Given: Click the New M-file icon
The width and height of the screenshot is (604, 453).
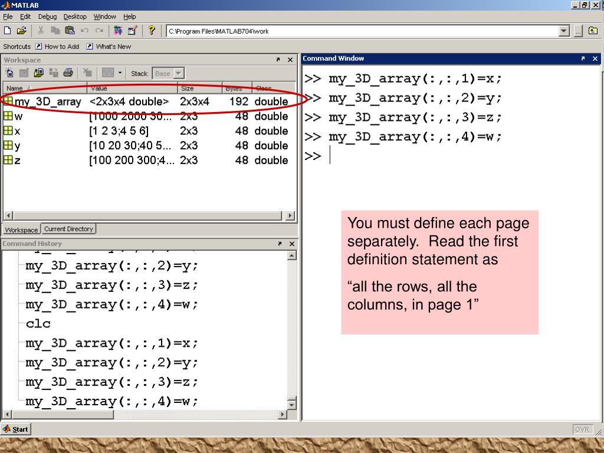Looking at the screenshot, I should pyautogui.click(x=7, y=31).
